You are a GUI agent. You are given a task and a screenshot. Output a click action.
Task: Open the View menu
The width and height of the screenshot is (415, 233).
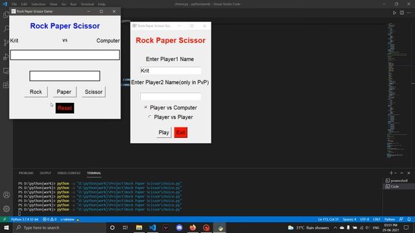pyautogui.click(x=53, y=5)
